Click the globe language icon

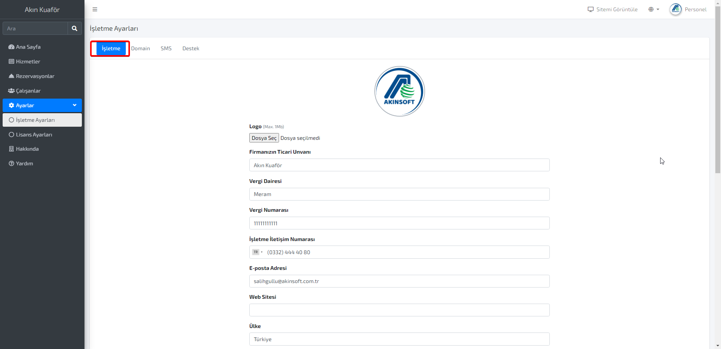point(651,9)
